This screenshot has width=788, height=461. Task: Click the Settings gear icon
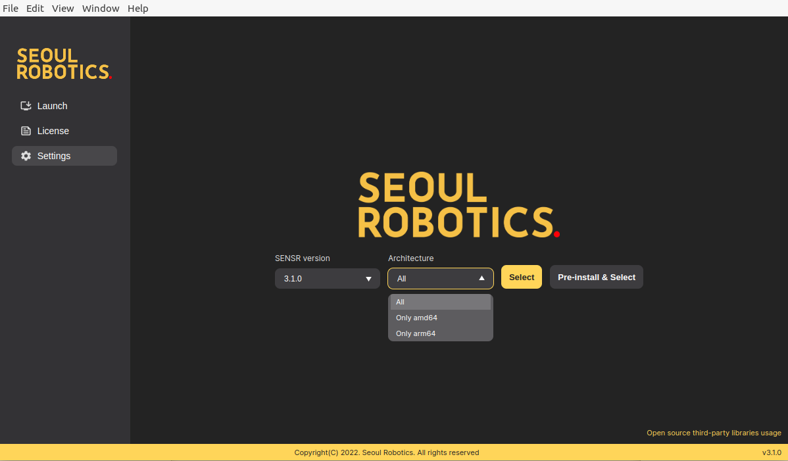click(x=26, y=156)
